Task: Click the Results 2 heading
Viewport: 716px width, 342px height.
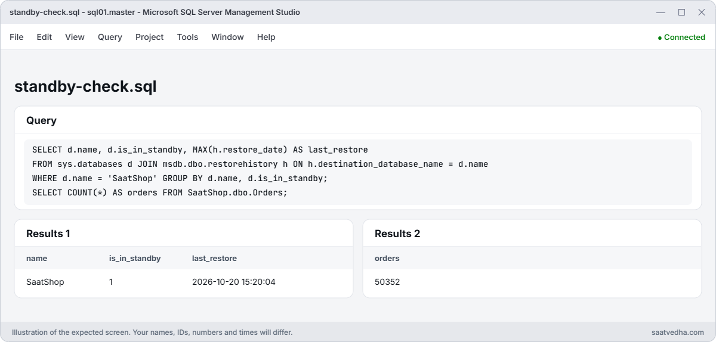Action: [397, 234]
